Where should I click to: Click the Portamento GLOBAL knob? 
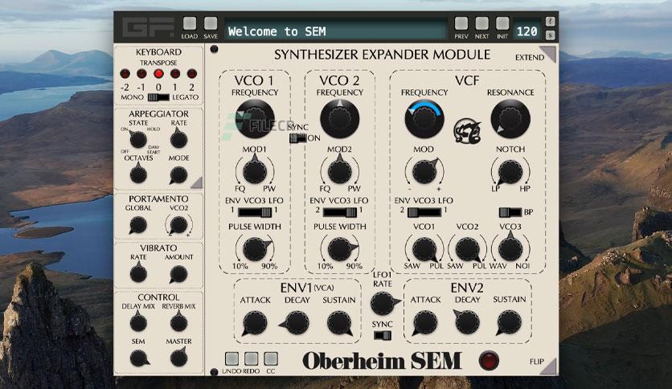(x=138, y=225)
